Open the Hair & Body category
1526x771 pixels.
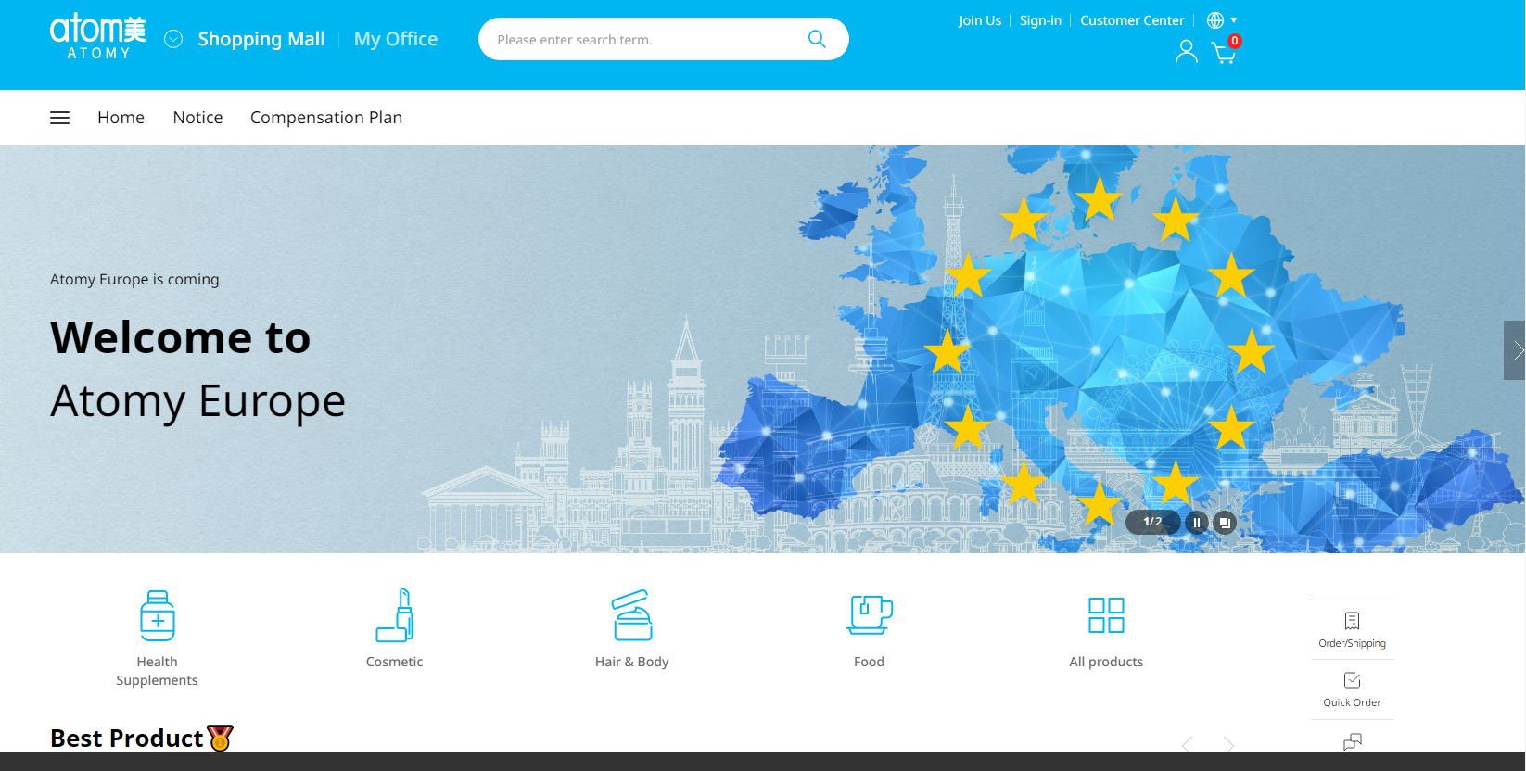632,629
